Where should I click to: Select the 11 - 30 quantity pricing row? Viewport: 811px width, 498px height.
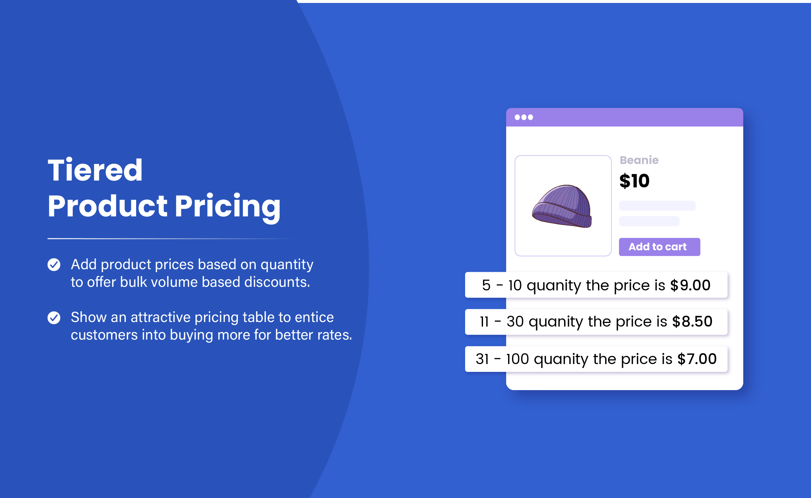coord(596,322)
